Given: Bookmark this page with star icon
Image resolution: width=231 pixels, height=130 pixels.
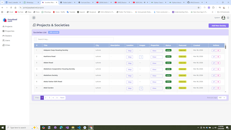Looking at the screenshot, I should (x=198, y=7).
